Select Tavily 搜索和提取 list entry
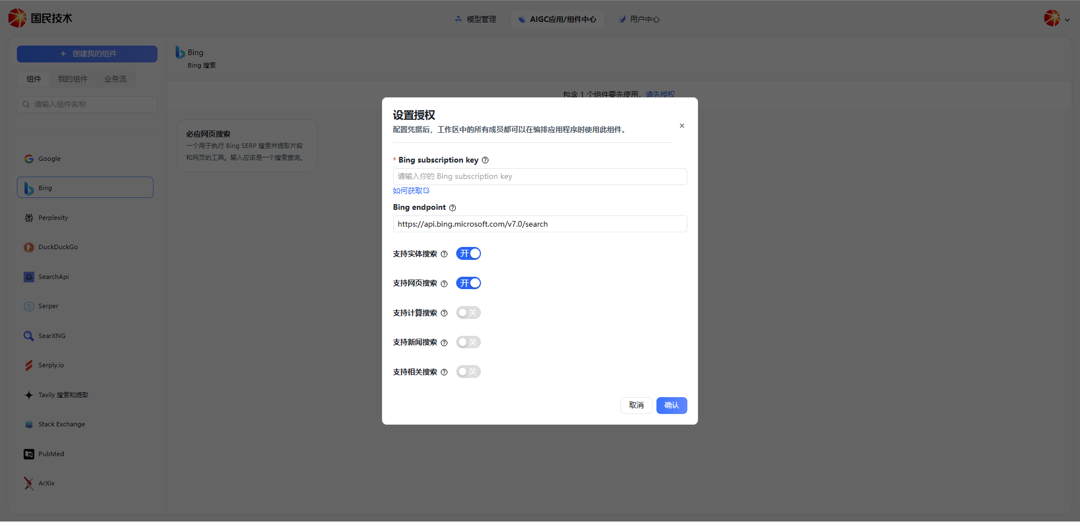 click(85, 395)
